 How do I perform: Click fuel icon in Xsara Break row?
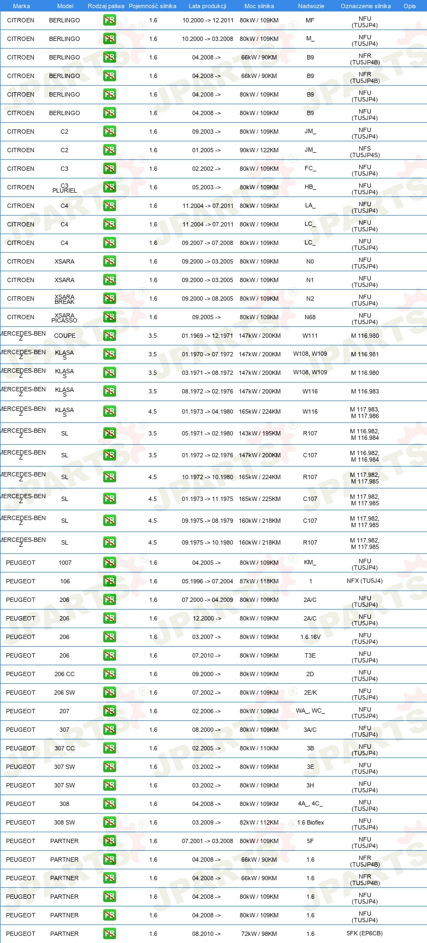[x=110, y=299]
